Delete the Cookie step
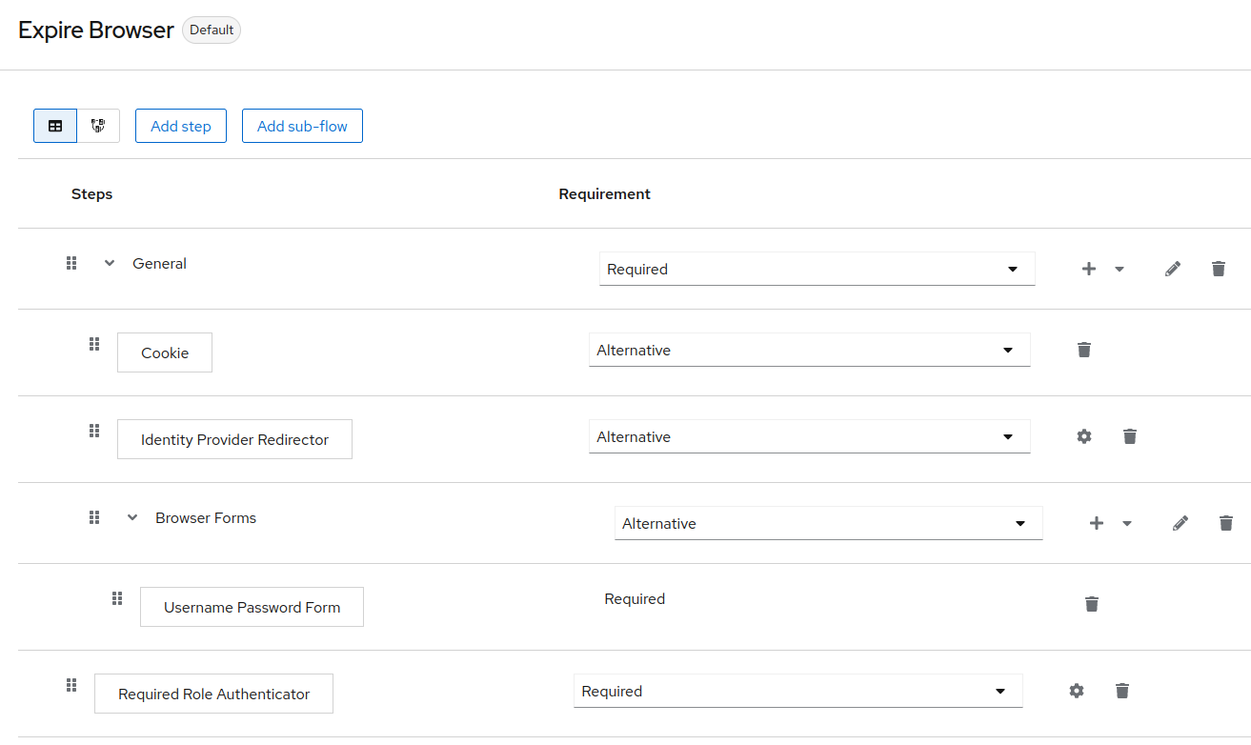 (1083, 350)
